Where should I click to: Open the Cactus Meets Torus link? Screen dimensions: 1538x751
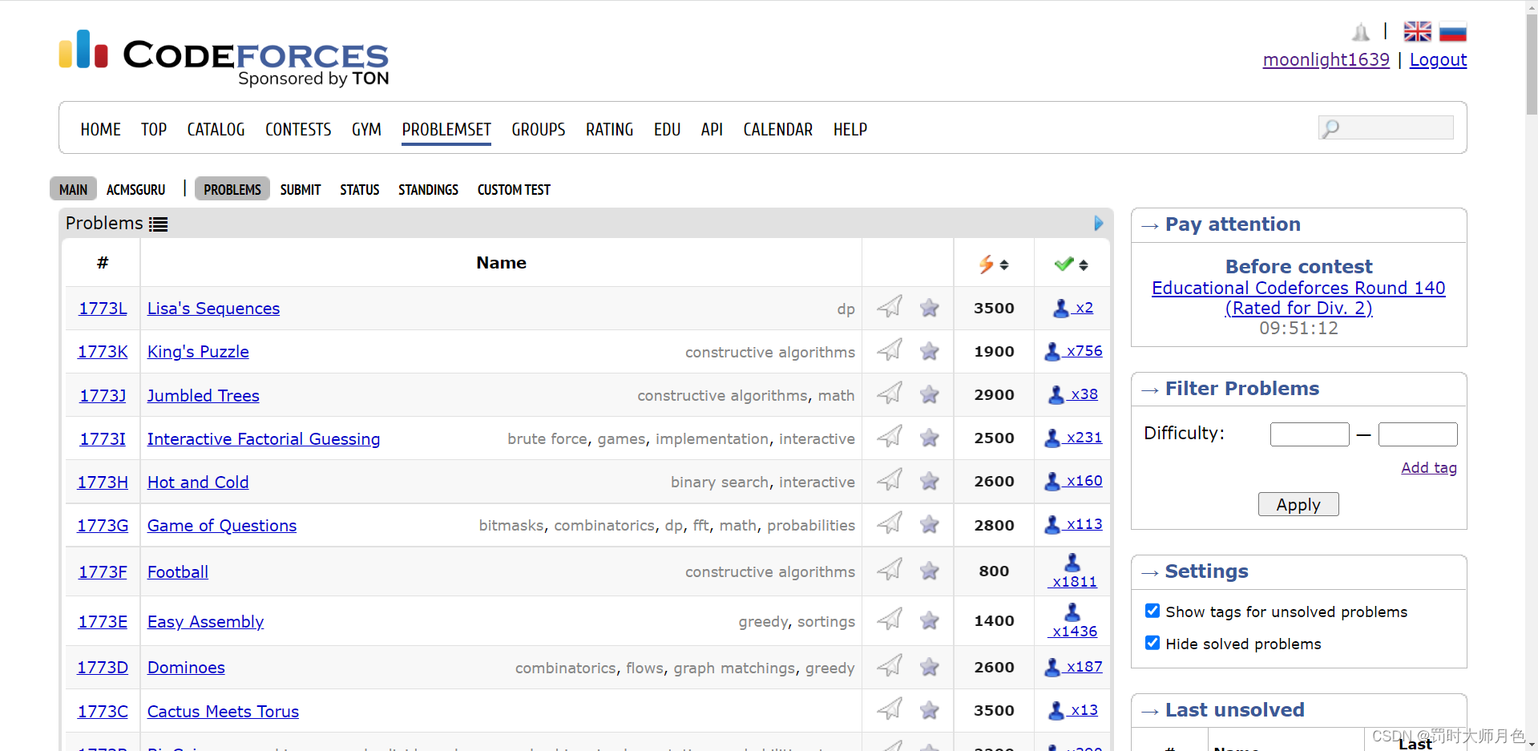click(x=223, y=712)
